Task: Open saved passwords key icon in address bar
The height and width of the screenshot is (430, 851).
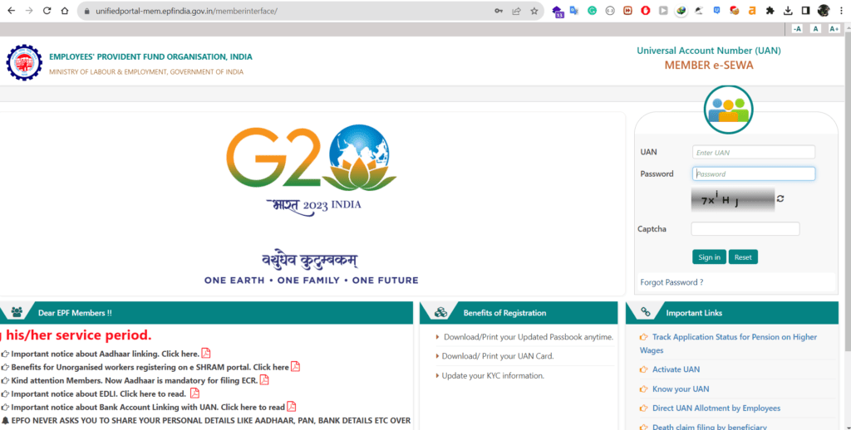Action: click(499, 11)
